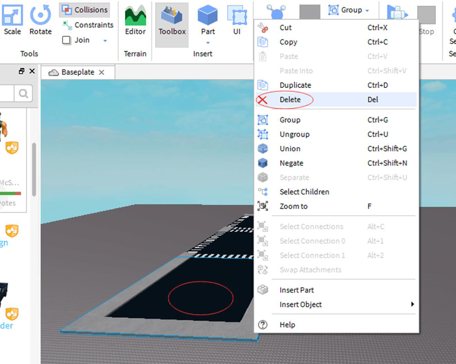Select Negate in context menu

coord(336,163)
